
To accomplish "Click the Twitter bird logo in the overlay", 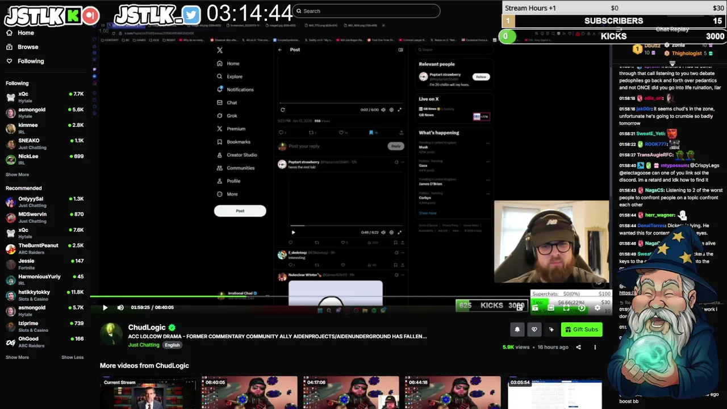I will coord(191,15).
